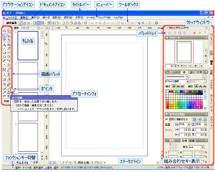215x172 pixels.
Task: Select the eraser tool
Action: [4, 89]
